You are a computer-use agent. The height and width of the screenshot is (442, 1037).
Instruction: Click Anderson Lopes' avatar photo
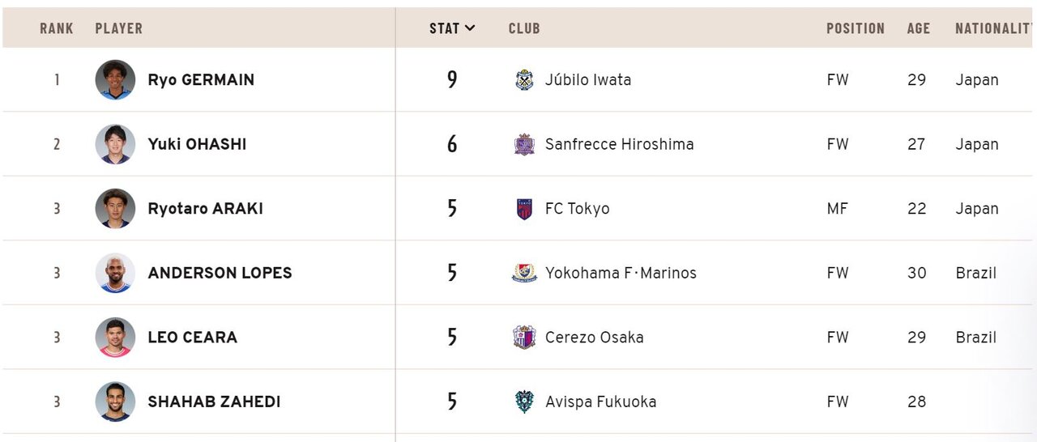click(x=115, y=273)
